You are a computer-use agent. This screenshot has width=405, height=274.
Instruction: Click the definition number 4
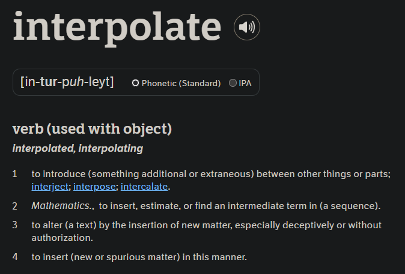click(x=14, y=257)
